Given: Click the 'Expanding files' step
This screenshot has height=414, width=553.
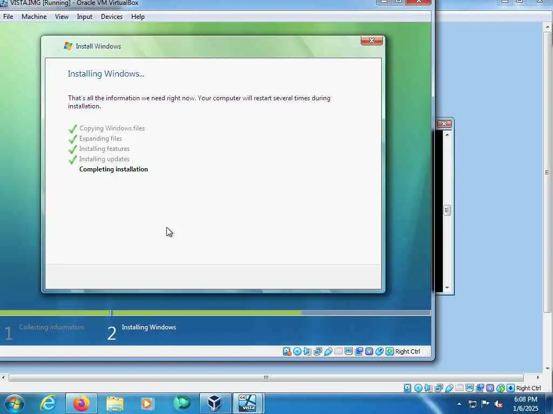Looking at the screenshot, I should [100, 139].
